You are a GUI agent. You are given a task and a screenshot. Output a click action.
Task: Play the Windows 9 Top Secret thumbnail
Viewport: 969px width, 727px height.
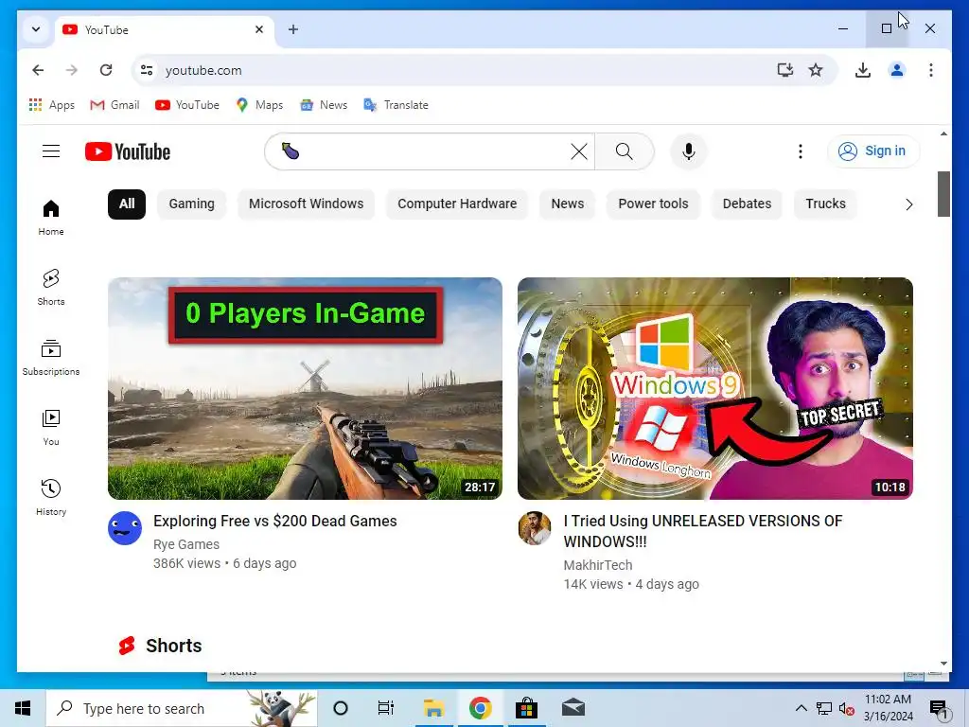coord(715,388)
